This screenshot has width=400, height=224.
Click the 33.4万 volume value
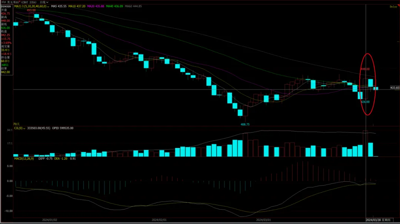point(5,50)
